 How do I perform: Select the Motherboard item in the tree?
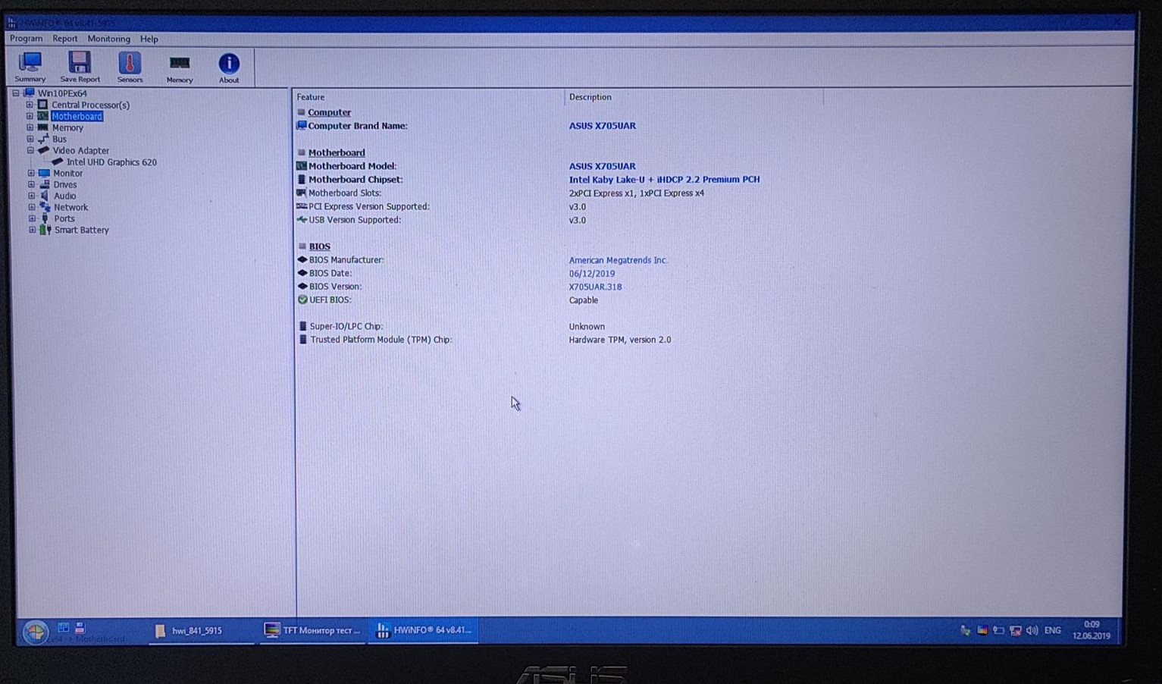[x=77, y=116]
